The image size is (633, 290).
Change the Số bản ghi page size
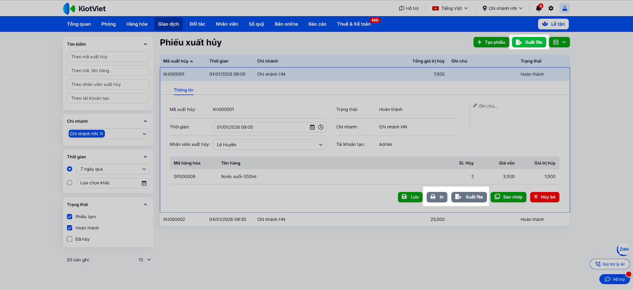tap(144, 260)
